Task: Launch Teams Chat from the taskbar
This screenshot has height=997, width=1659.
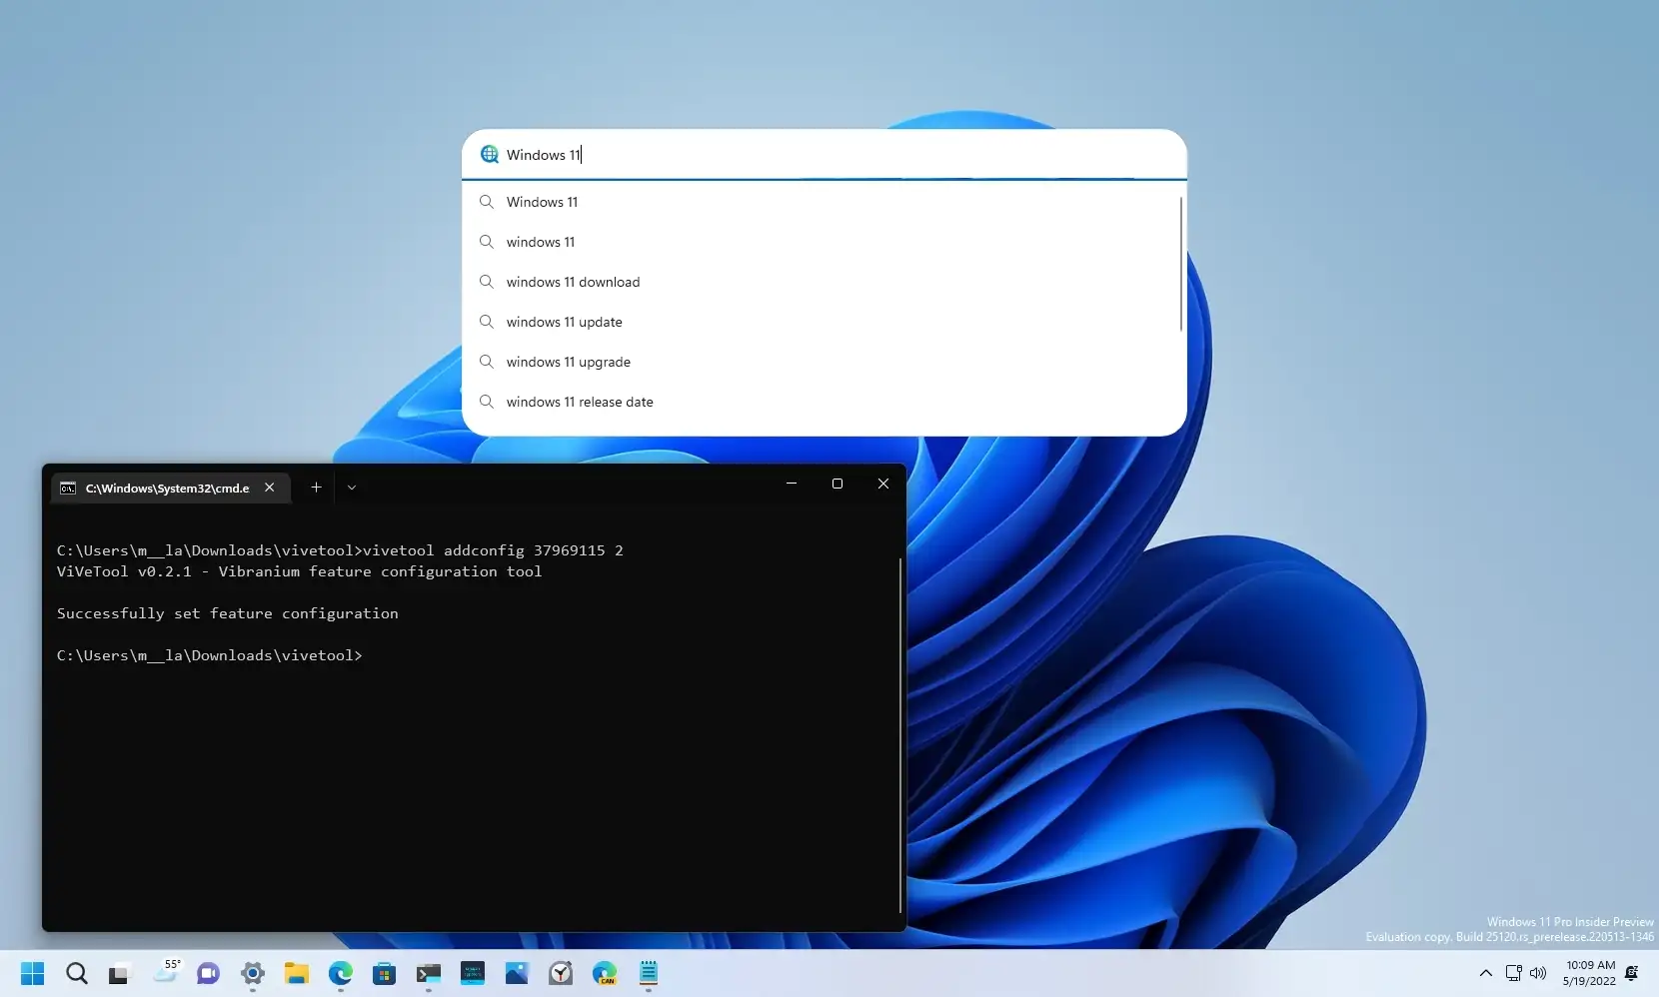Action: 208,973
